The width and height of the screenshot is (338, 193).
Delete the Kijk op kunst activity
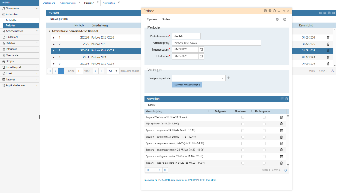pyautogui.click(x=281, y=124)
